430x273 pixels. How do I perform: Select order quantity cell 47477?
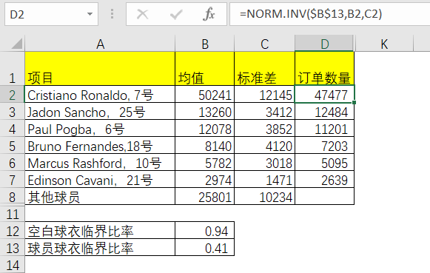click(x=325, y=94)
